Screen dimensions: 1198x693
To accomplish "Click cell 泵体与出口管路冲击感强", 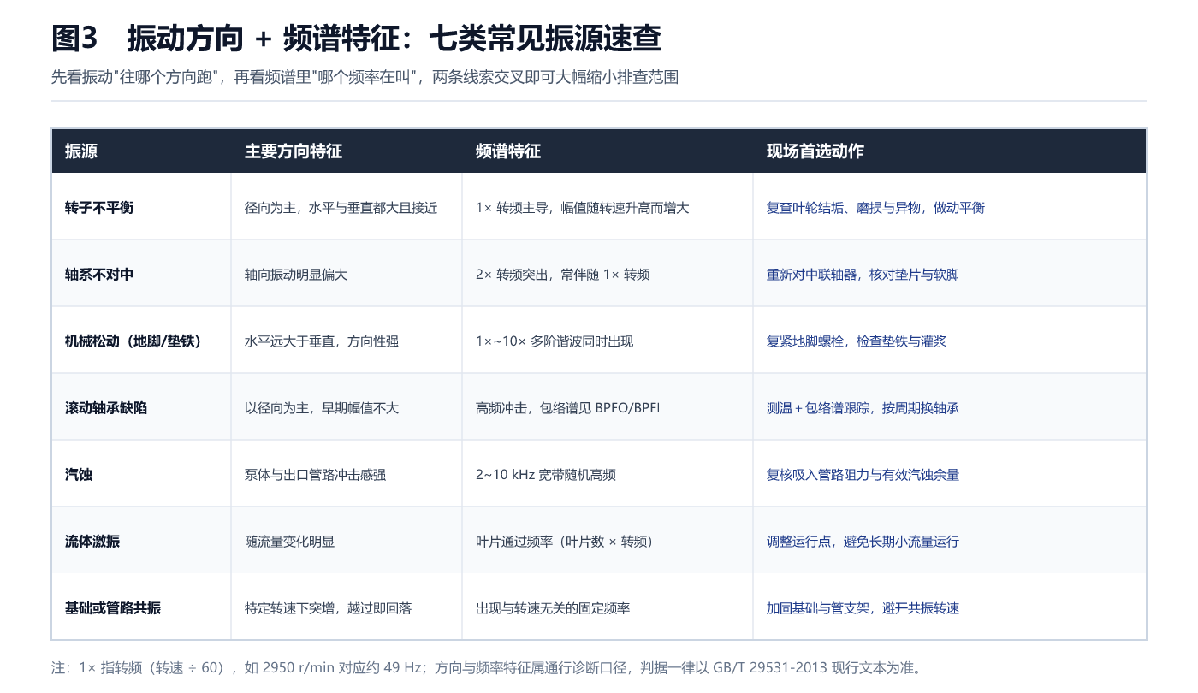I will tap(315, 475).
